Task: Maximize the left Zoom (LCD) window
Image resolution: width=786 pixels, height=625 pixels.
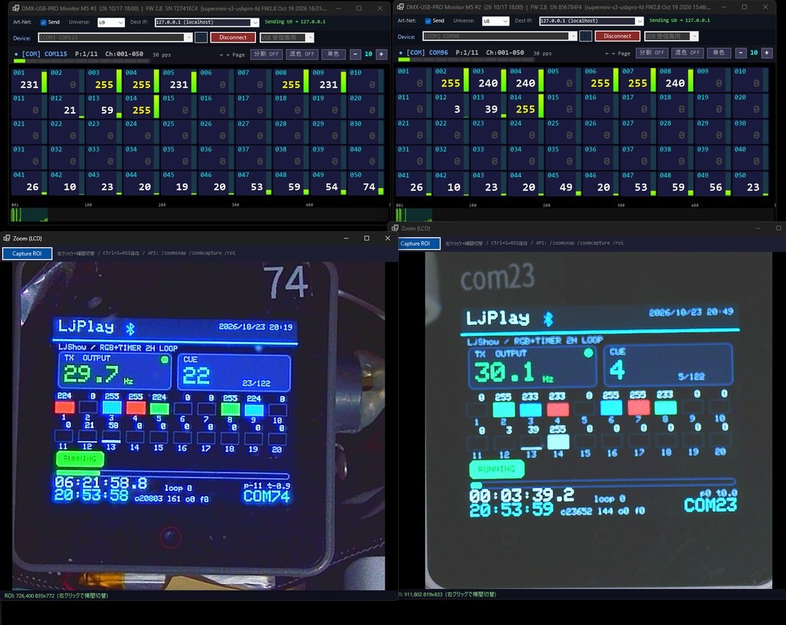Action: pyautogui.click(x=367, y=238)
